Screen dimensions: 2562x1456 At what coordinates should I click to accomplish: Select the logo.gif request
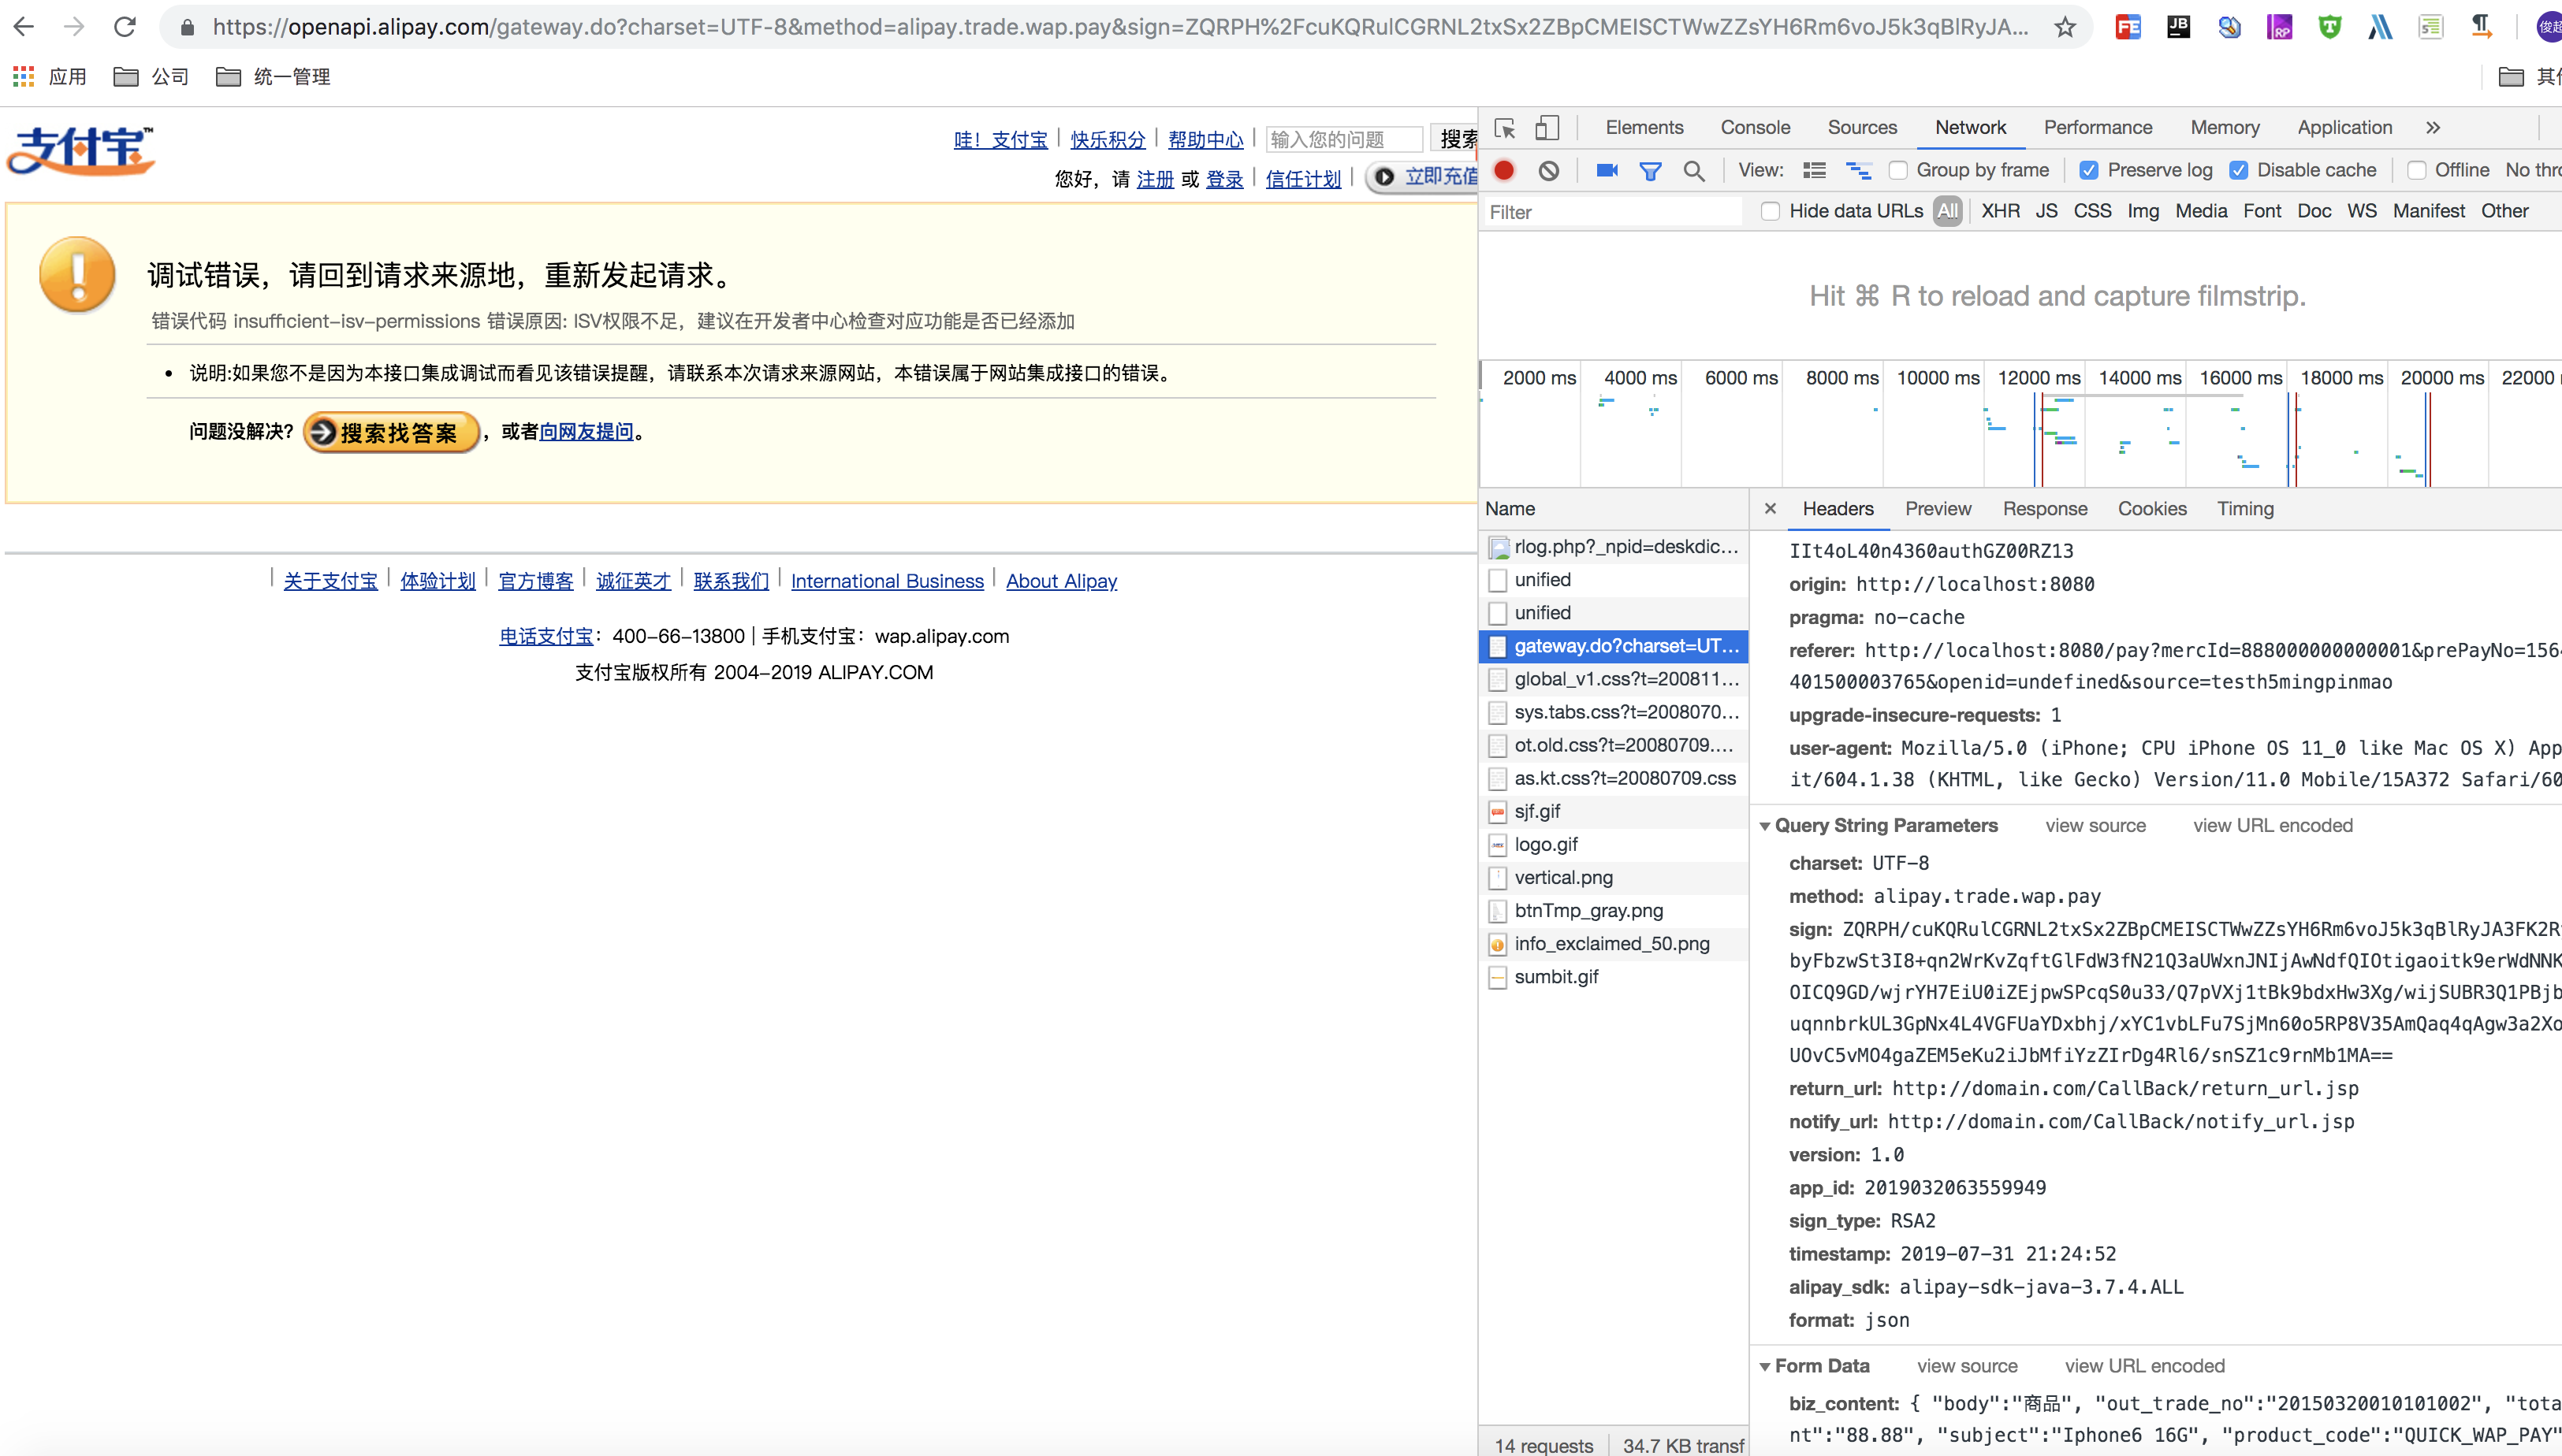(1613, 844)
